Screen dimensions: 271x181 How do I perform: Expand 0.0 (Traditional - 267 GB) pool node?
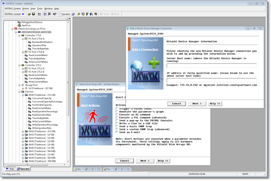(23, 89)
